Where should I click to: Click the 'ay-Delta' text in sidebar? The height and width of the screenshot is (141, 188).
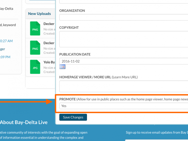[6, 9]
